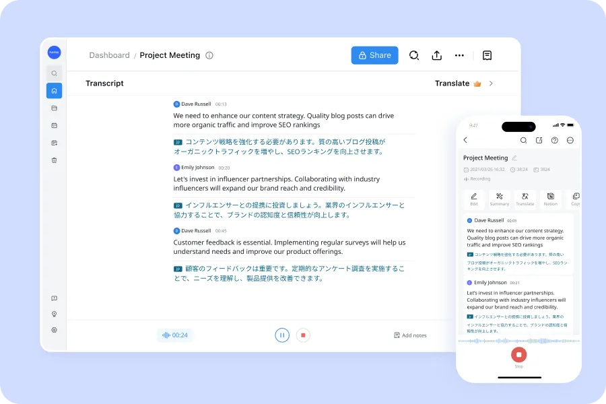This screenshot has height=404, width=606.
Task: Click the Project Meeting breadcrumb title
Action: click(x=170, y=55)
